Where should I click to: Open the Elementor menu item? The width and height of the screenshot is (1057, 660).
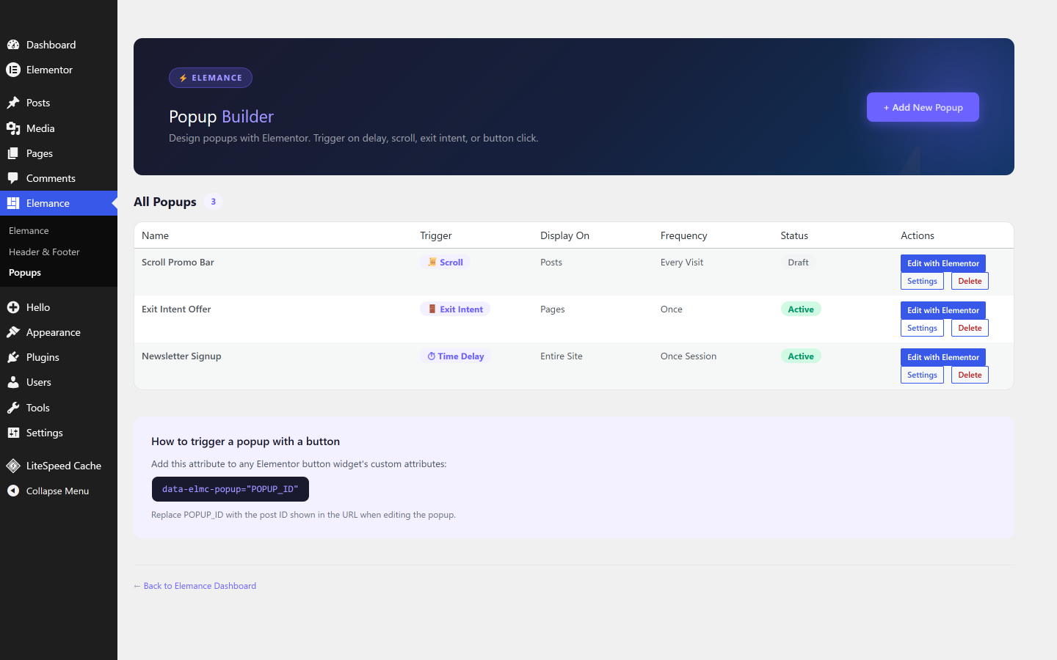[59, 70]
